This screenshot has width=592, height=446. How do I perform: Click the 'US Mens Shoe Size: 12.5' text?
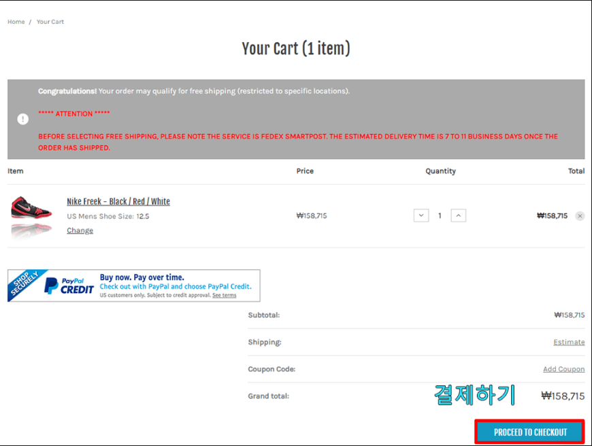pyautogui.click(x=108, y=216)
